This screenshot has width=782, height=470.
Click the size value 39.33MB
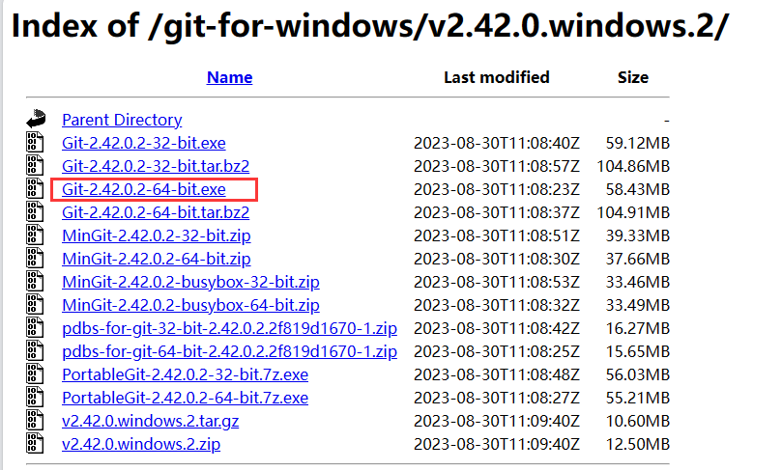637,235
